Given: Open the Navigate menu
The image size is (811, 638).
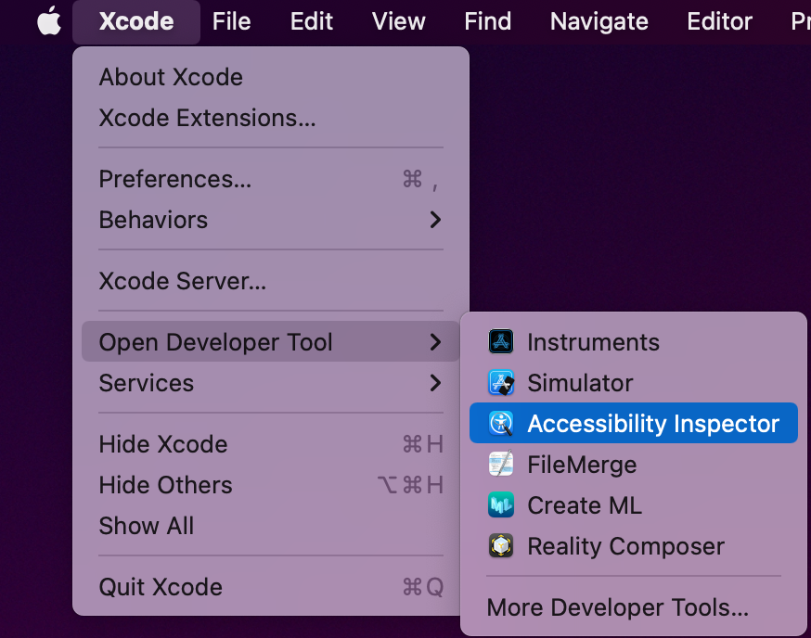Looking at the screenshot, I should click(599, 21).
